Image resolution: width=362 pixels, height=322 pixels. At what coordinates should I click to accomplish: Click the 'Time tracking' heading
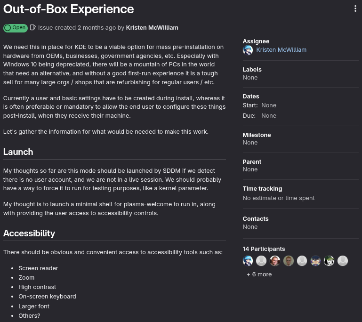pos(262,189)
